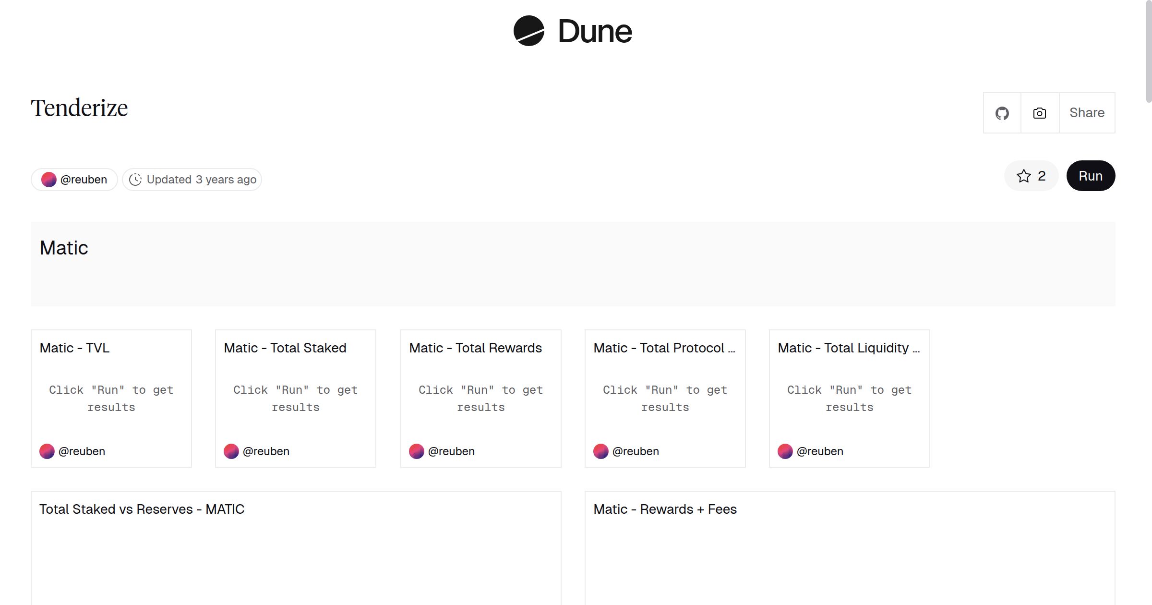This screenshot has height=605, width=1152.
Task: Click the Dune logo icon
Action: 528,31
